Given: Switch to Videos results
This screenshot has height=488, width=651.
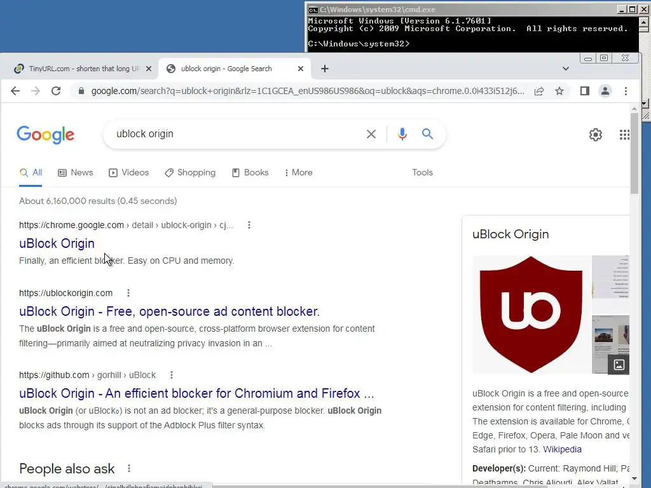Looking at the screenshot, I should pos(128,172).
